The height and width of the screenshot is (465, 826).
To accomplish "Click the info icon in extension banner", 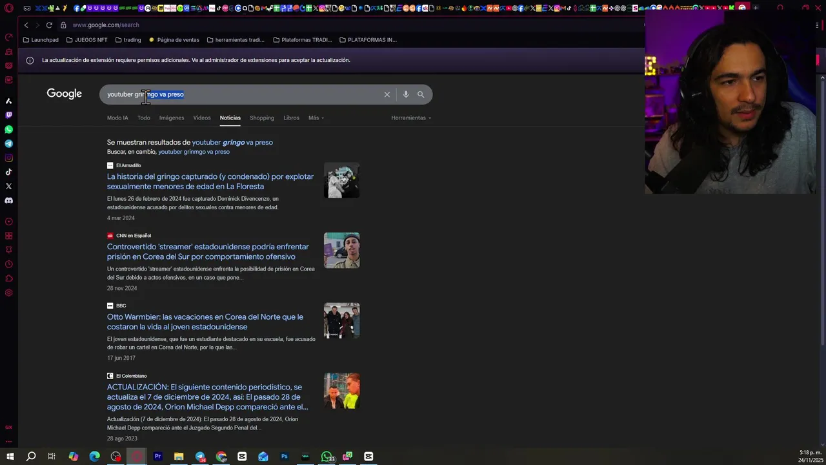I will (x=30, y=60).
